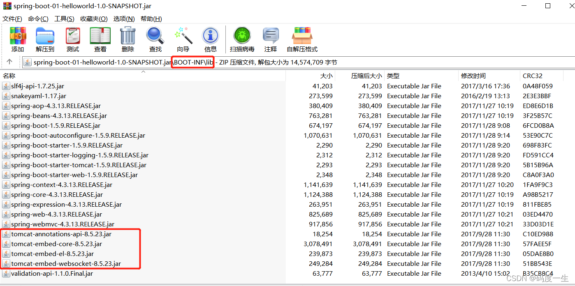
Task: Go up one folder level arrow
Action: [x=9, y=62]
